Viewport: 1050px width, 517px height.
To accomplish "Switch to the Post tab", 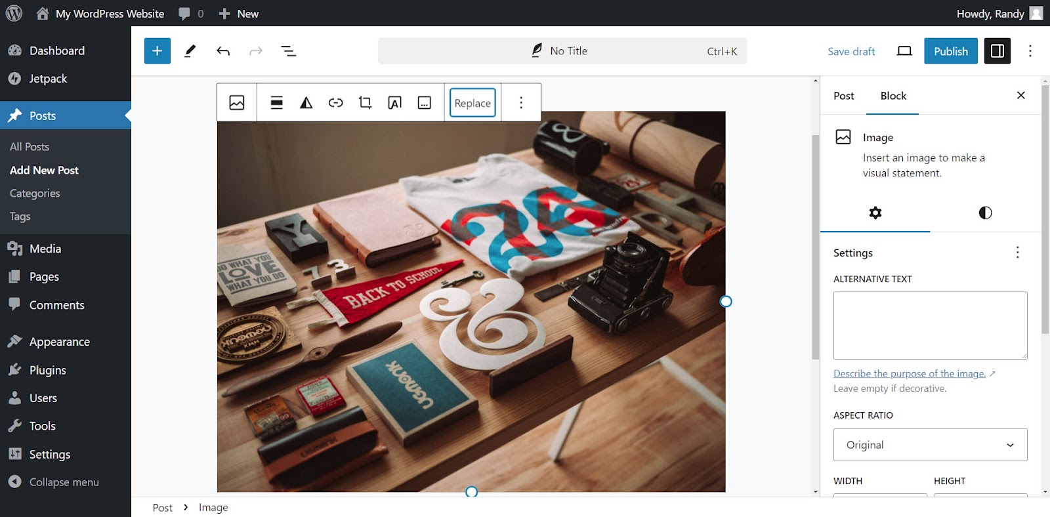I will click(843, 96).
